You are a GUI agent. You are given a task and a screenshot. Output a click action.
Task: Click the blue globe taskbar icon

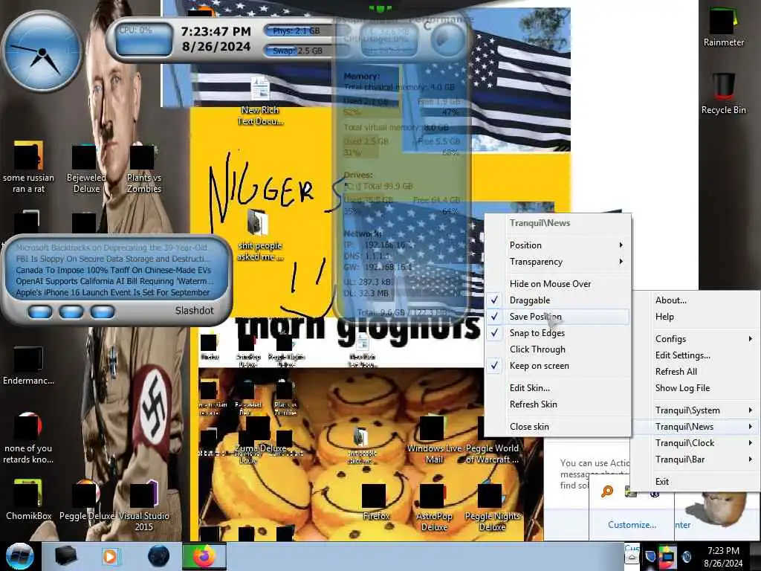(158, 556)
